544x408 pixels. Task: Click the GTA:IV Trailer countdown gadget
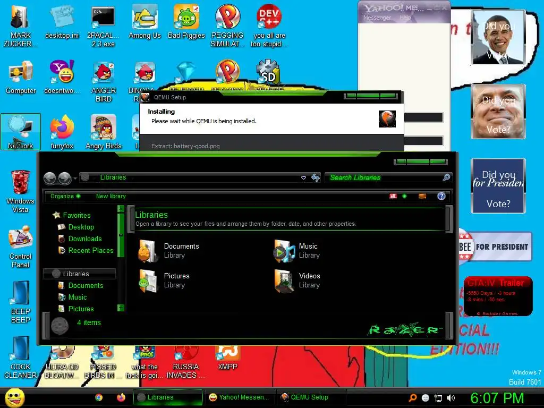click(x=498, y=296)
